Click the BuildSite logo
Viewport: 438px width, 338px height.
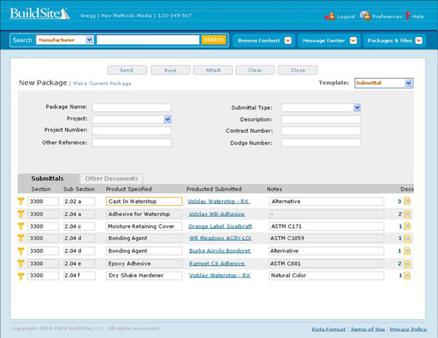(39, 14)
